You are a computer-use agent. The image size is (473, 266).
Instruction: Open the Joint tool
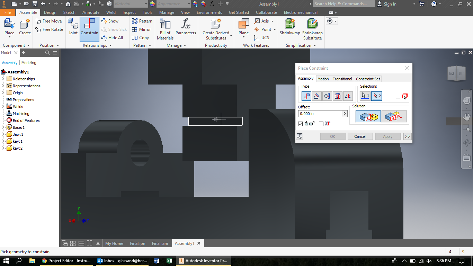point(73,27)
